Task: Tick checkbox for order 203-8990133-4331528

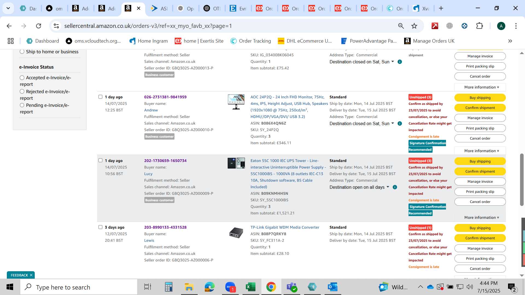Action: pos(100,227)
